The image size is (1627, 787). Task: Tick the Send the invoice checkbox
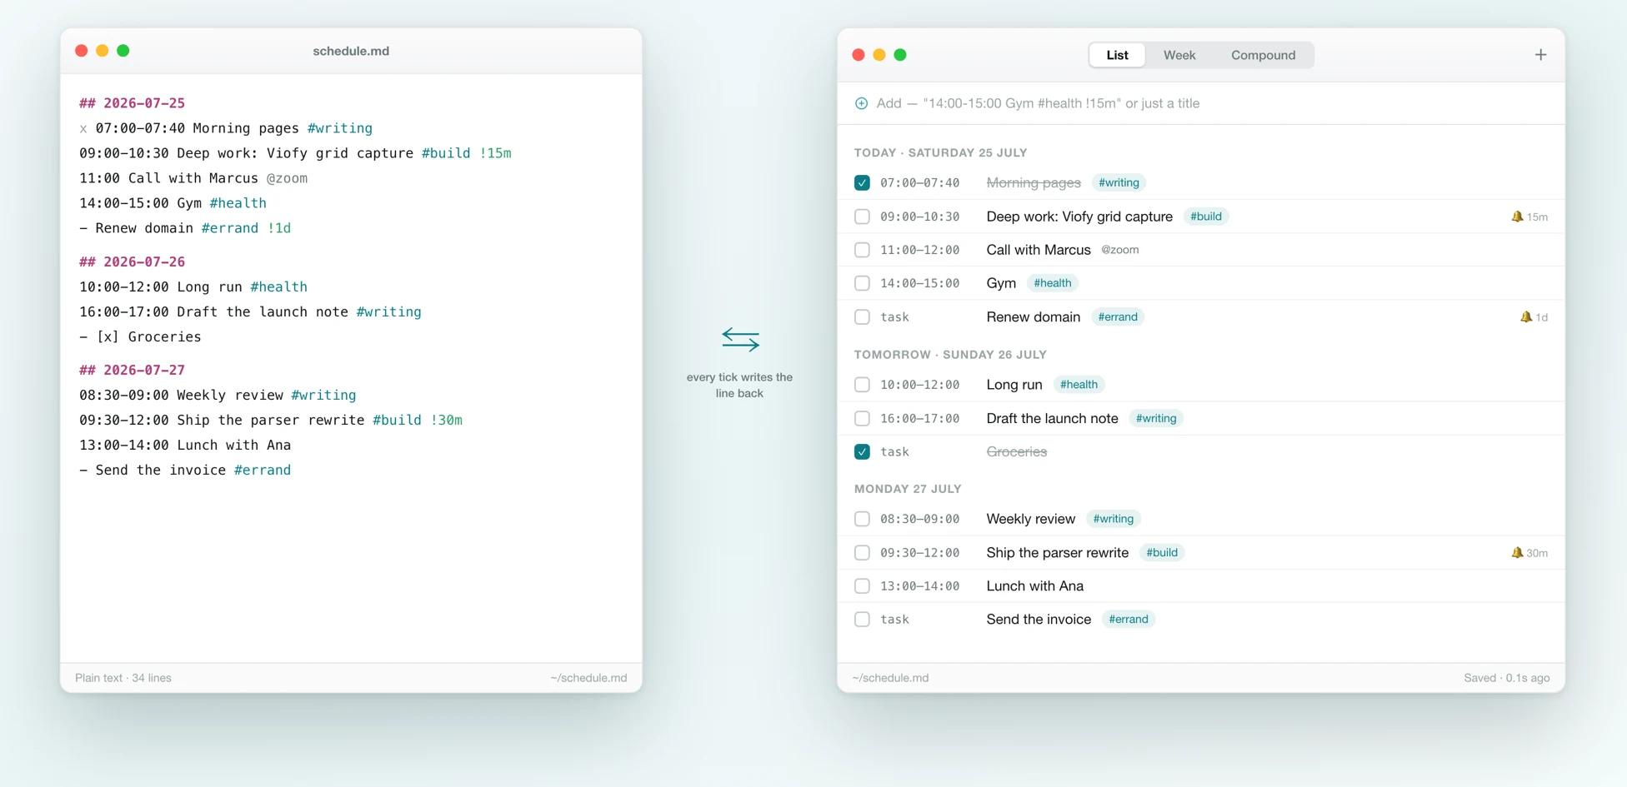tap(862, 620)
